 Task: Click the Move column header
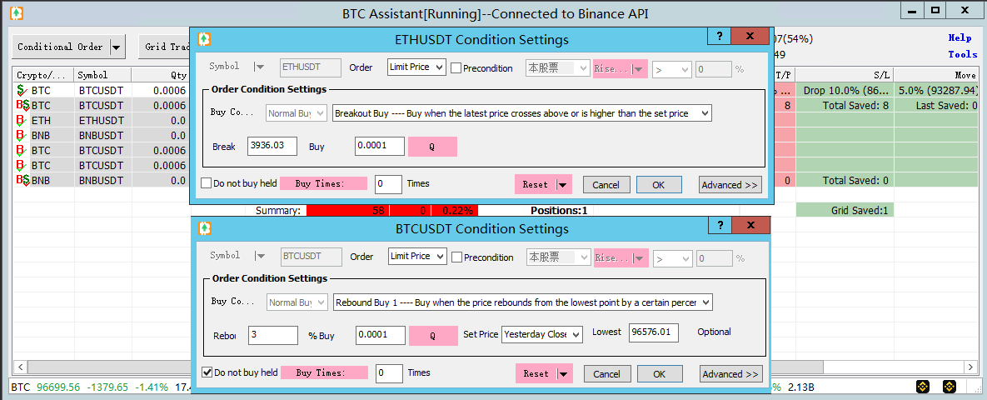(936, 75)
